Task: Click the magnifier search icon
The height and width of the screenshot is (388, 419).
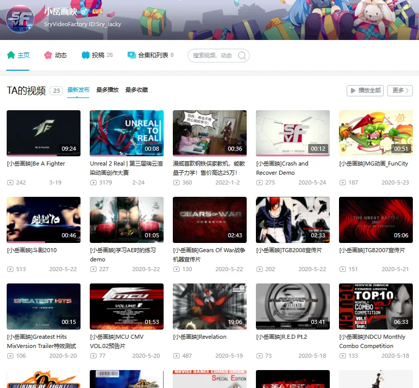Action: pyautogui.click(x=242, y=55)
